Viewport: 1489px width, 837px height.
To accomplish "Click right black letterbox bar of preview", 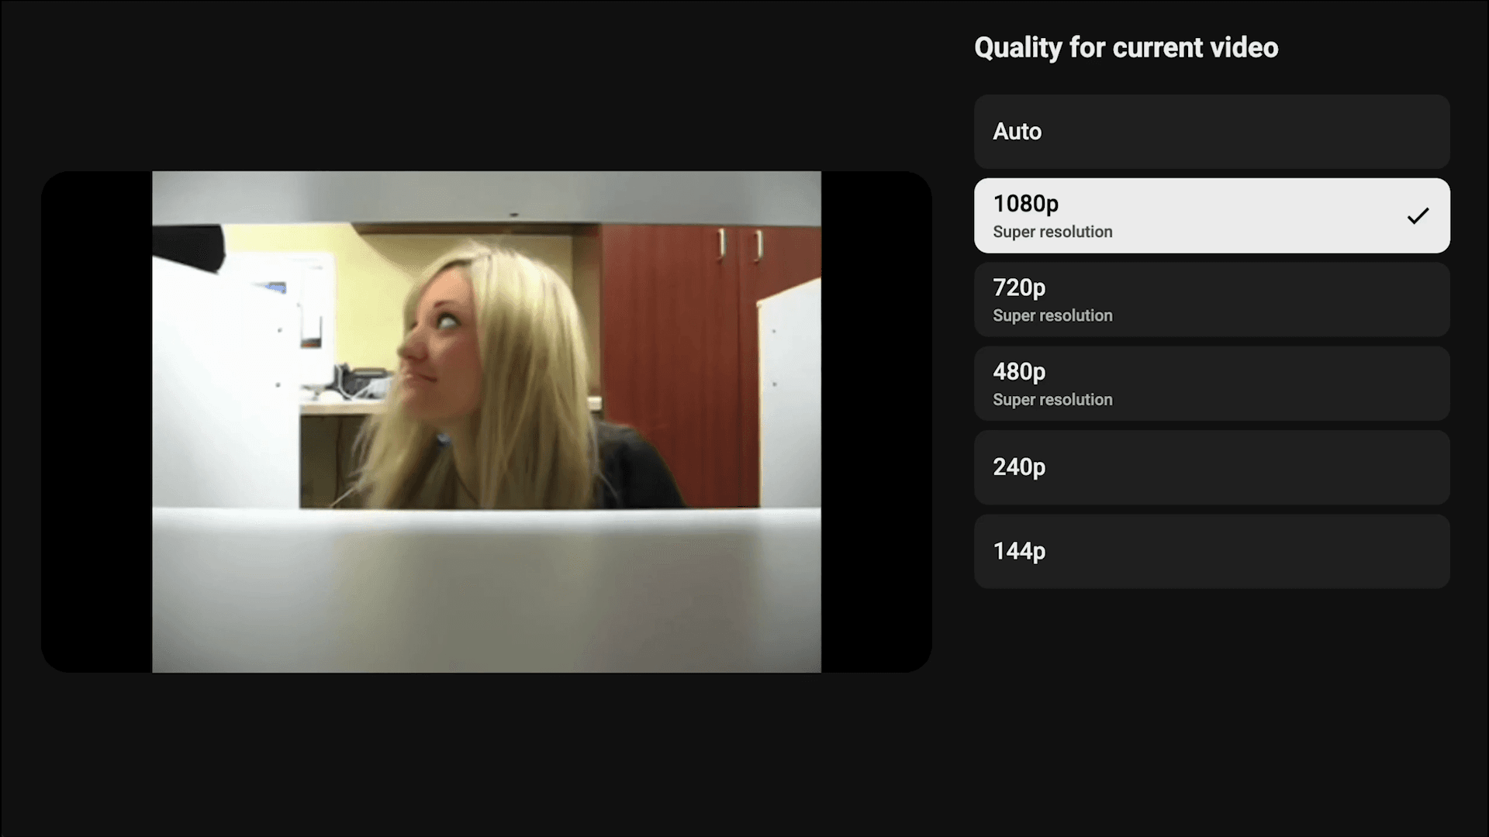I will coord(876,422).
